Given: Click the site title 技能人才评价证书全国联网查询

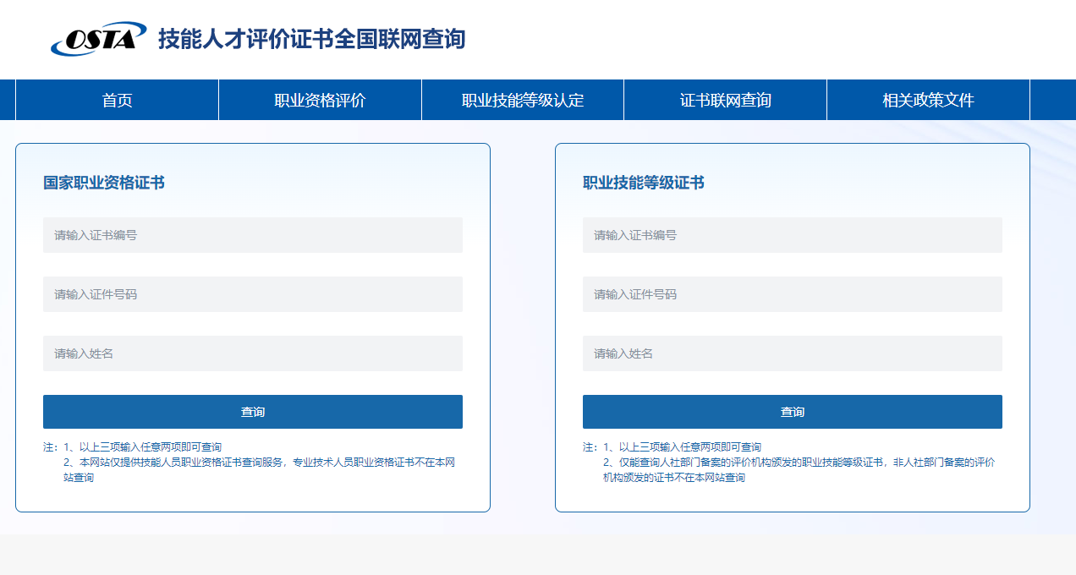Looking at the screenshot, I should (x=311, y=39).
